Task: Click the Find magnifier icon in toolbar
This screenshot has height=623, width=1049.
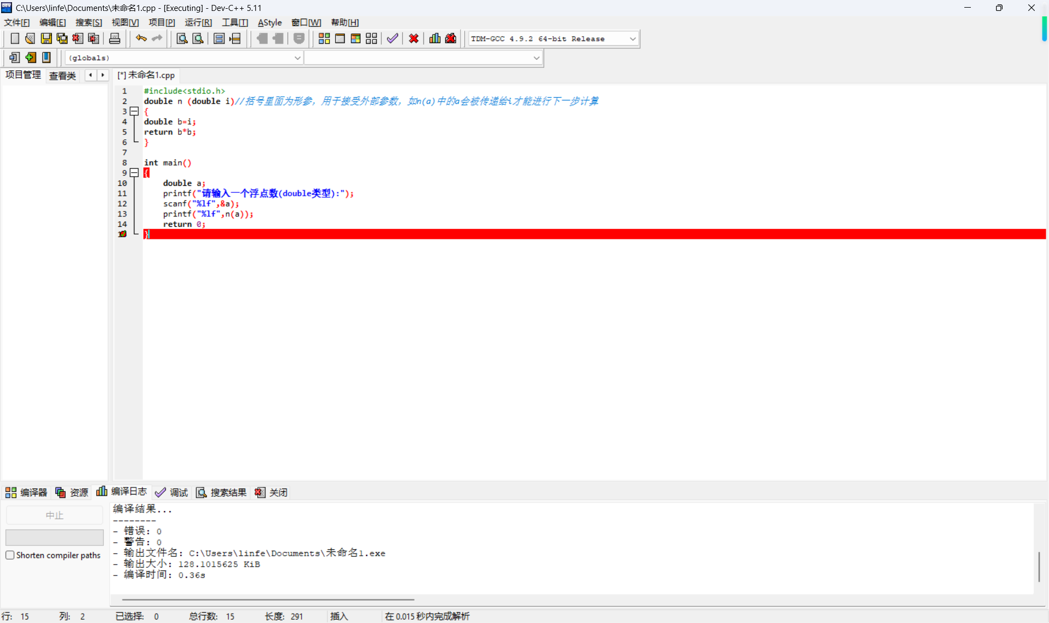Action: pyautogui.click(x=182, y=38)
